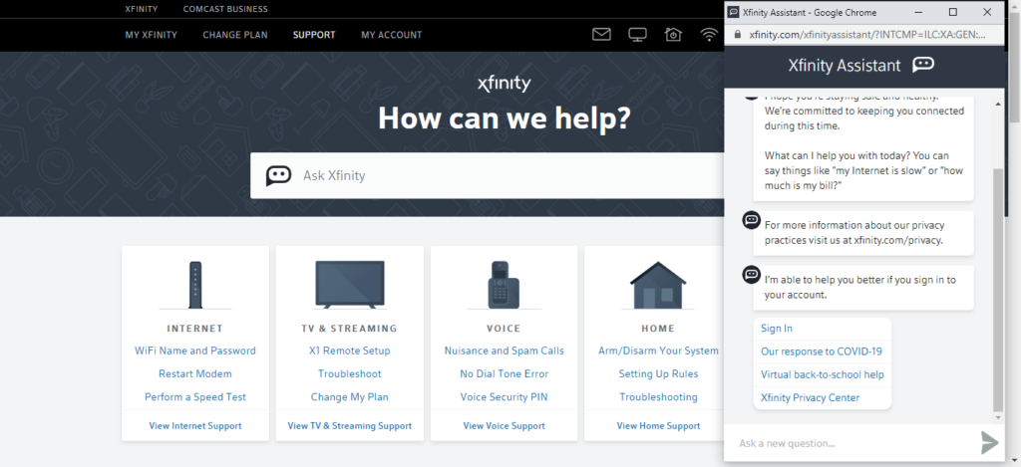1021x467 pixels.
Task: Click the xfinity logo in hero banner
Action: (x=504, y=84)
